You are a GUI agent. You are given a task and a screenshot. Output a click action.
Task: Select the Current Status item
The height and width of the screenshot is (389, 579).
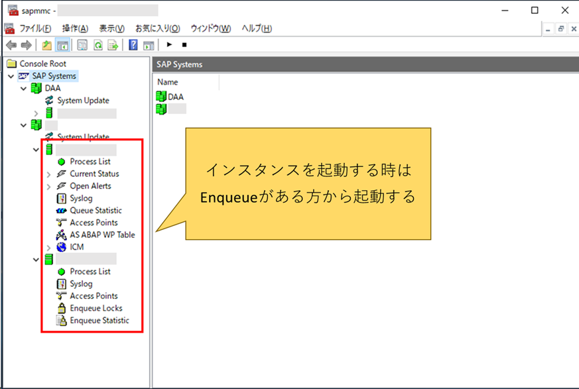[95, 174]
